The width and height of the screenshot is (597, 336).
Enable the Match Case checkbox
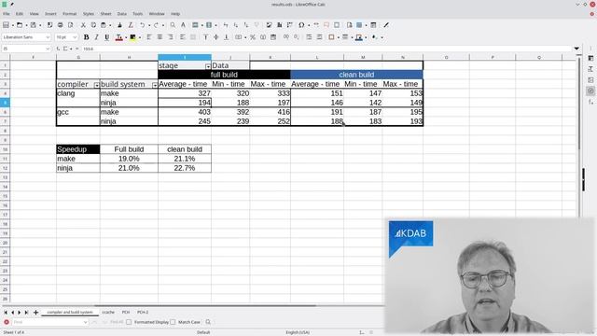tap(173, 322)
